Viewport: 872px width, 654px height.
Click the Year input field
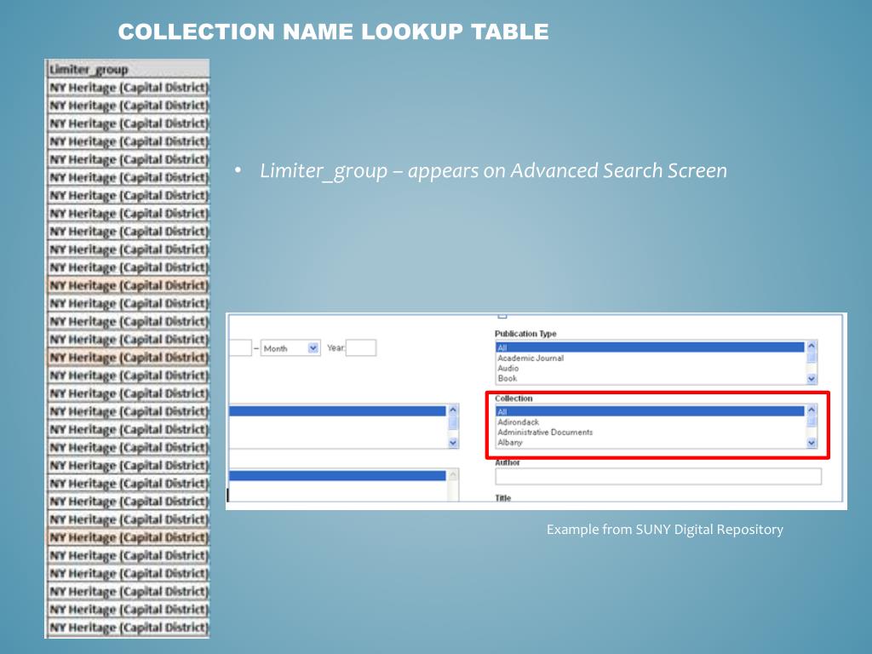[361, 348]
